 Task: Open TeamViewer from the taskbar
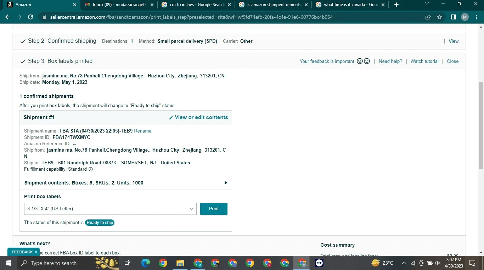[x=319, y=263]
